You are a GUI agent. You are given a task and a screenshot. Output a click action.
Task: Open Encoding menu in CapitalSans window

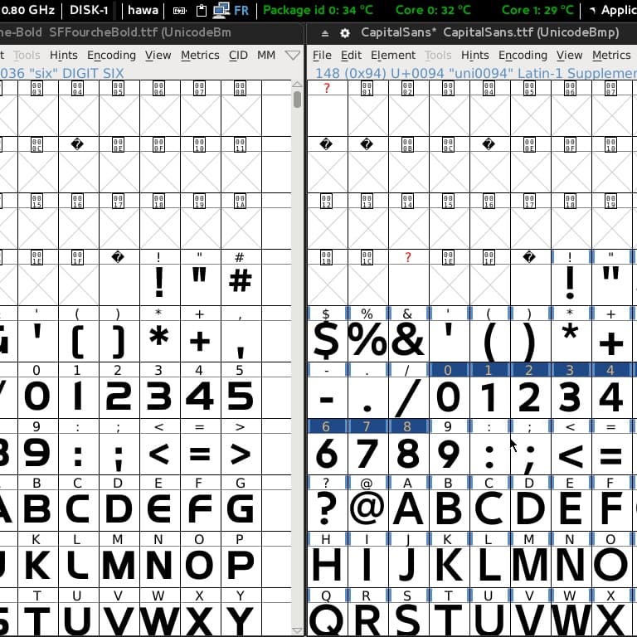[x=523, y=55]
